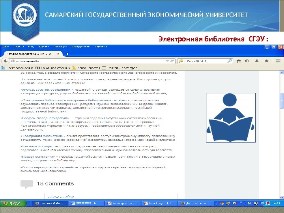Follow «Список периодических изданий» link
The image size is (284, 213).
(47, 167)
